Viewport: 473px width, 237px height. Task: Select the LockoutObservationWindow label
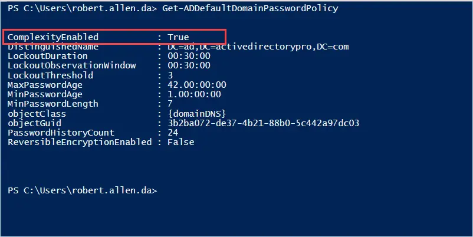72,65
